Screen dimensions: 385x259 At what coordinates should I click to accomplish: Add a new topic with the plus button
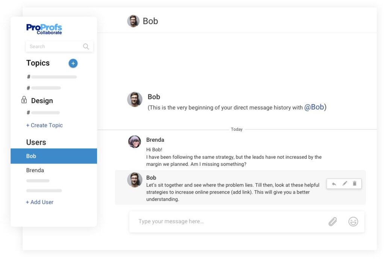click(73, 63)
